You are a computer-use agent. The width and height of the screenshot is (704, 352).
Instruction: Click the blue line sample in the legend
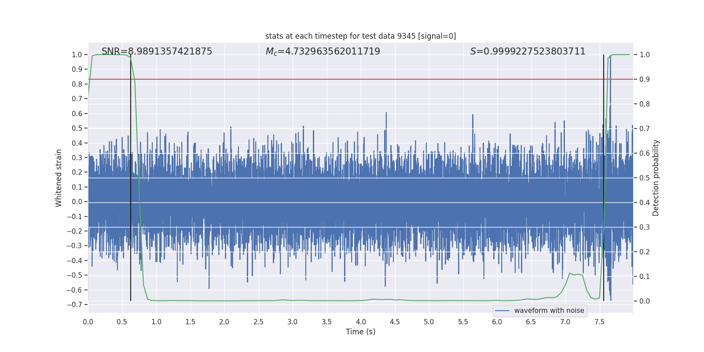(502, 311)
